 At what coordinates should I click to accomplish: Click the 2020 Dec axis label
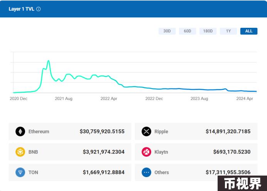(19, 98)
